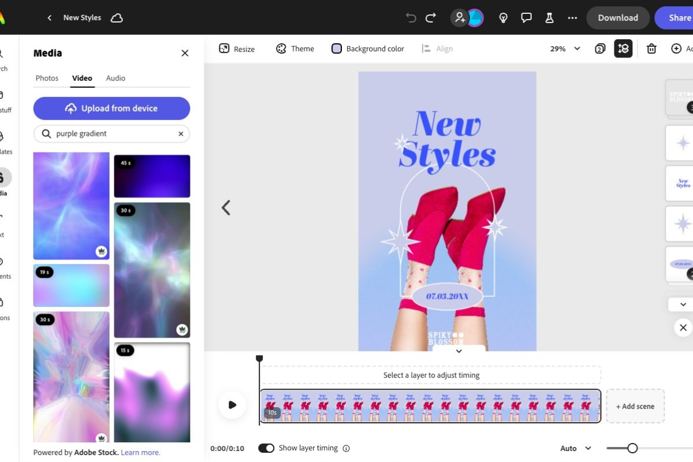693x462 pixels.
Task: Switch to the Photos tab
Action: [47, 78]
